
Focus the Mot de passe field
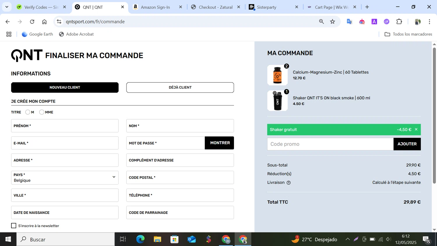tap(165, 143)
